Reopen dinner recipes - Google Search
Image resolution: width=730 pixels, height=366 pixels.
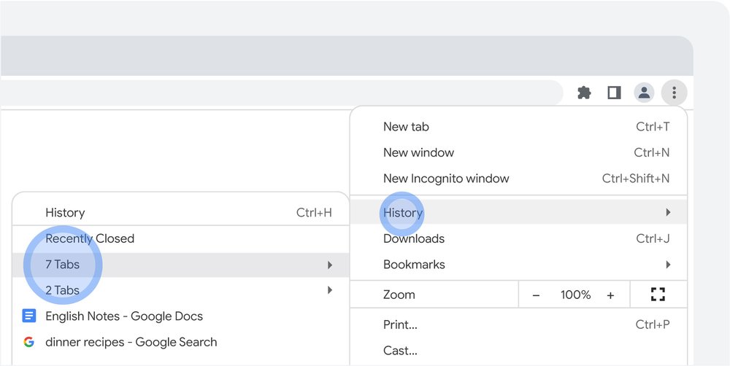click(180, 342)
